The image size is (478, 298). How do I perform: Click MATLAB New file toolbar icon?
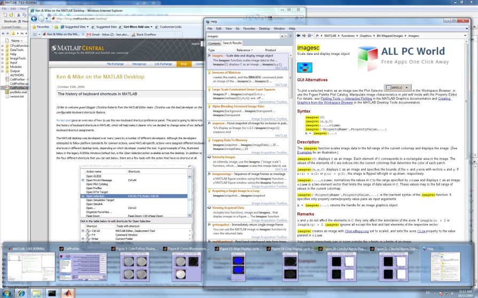coord(5,14)
